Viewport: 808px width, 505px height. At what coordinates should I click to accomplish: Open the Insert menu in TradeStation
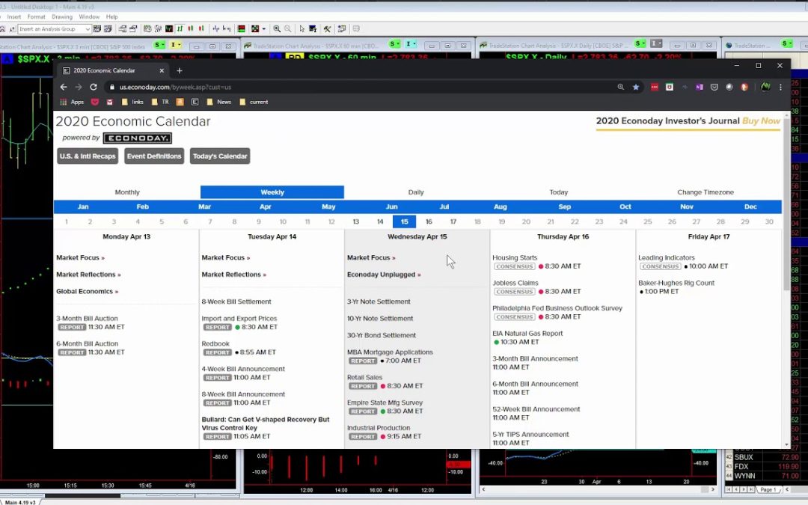(14, 17)
